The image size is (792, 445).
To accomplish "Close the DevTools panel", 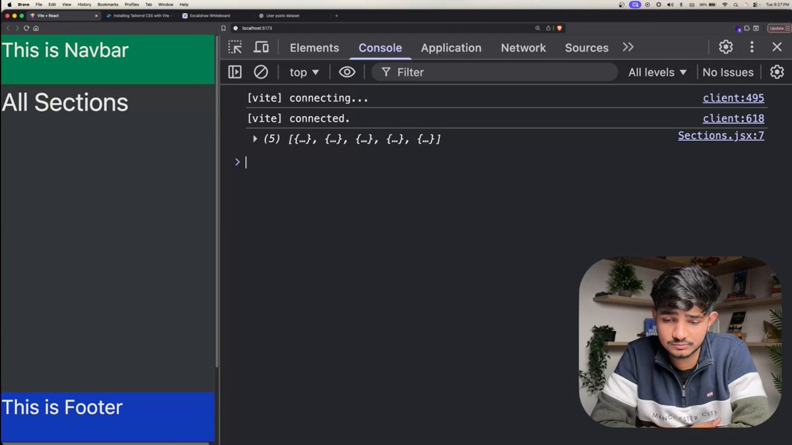I will click(x=777, y=47).
